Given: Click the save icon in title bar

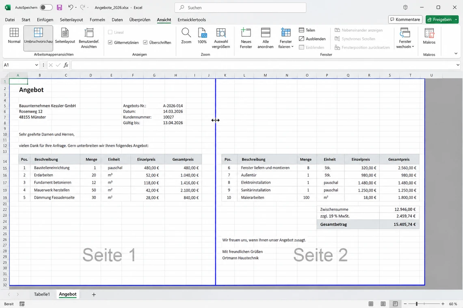Looking at the screenshot, I should 59,7.
